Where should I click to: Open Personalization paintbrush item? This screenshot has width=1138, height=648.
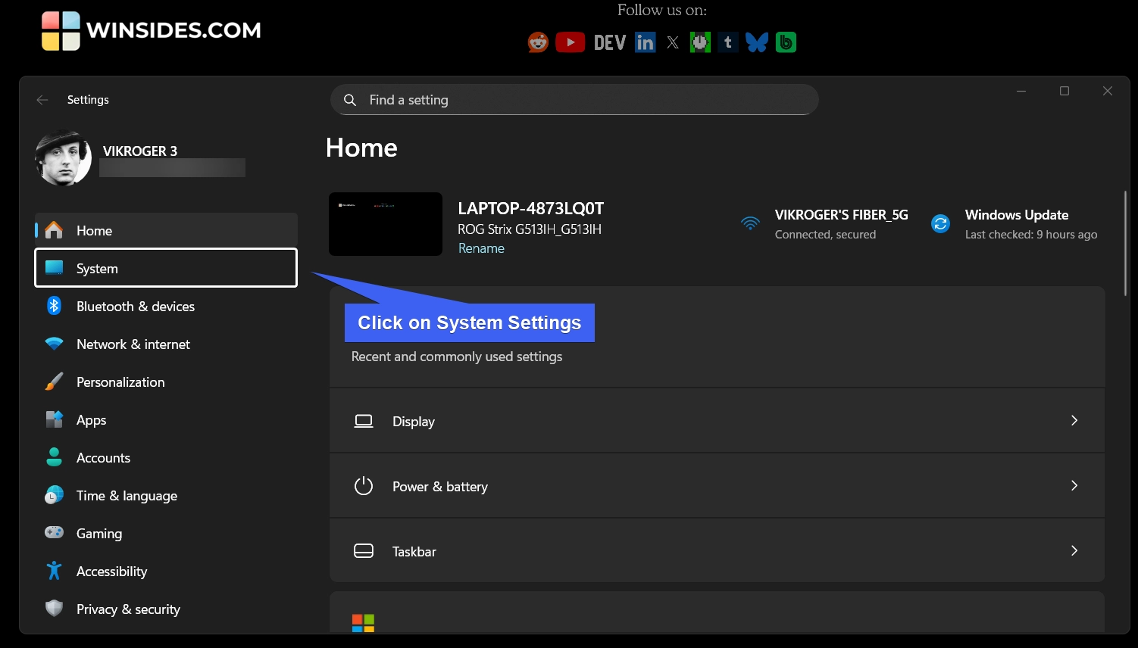(x=166, y=382)
